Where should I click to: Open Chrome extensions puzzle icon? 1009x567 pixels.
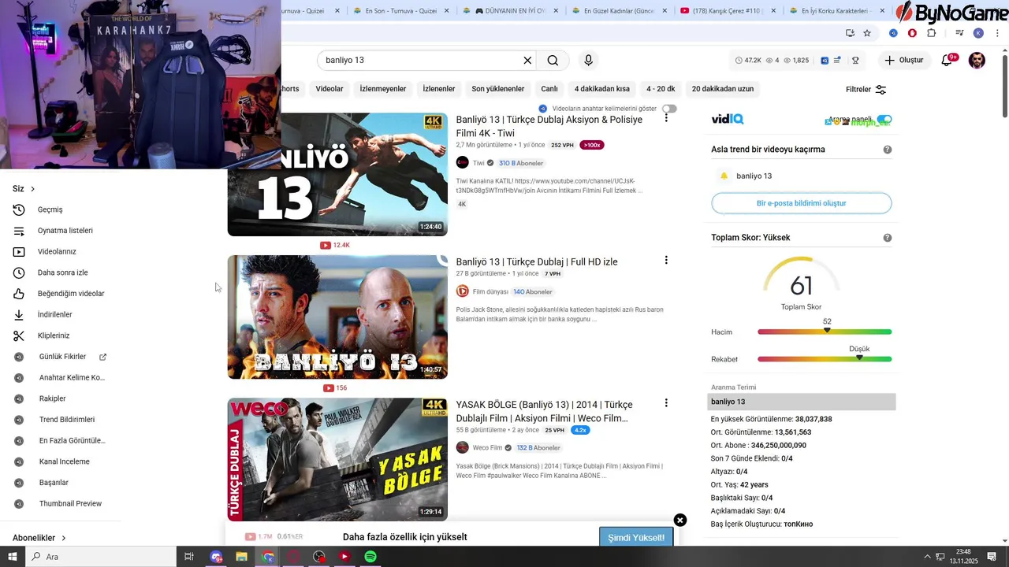931,33
